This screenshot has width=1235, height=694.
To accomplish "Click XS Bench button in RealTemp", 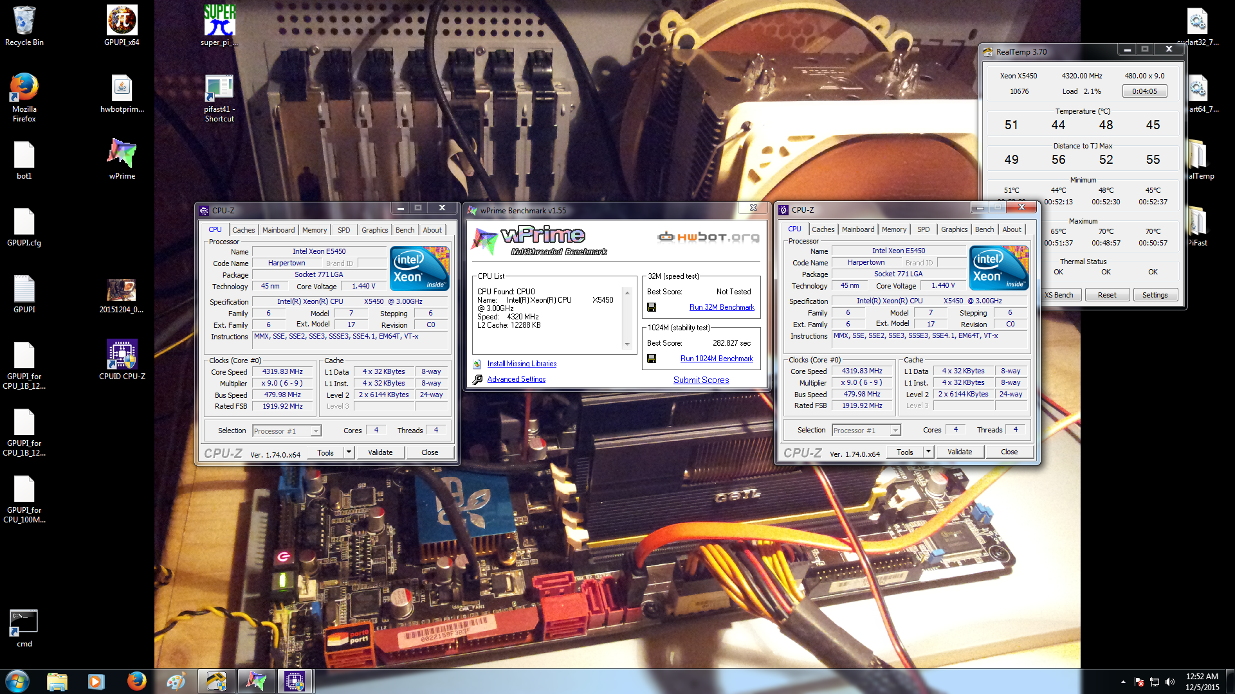I will 1060,295.
